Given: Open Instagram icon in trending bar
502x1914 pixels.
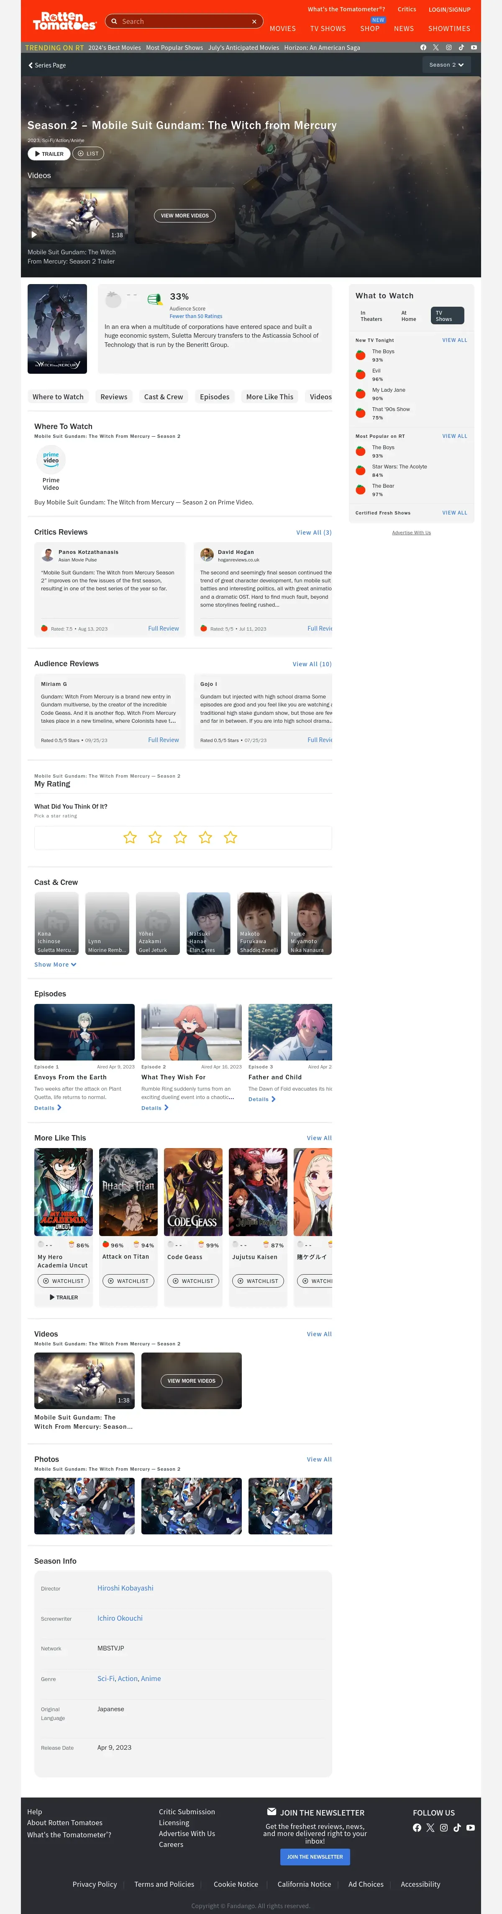Looking at the screenshot, I should (x=448, y=47).
